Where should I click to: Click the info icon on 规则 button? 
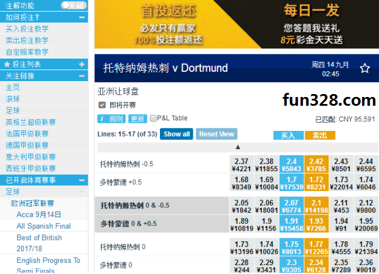click(102, 119)
